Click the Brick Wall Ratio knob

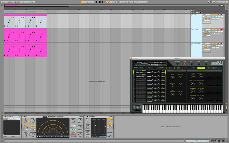point(88,121)
